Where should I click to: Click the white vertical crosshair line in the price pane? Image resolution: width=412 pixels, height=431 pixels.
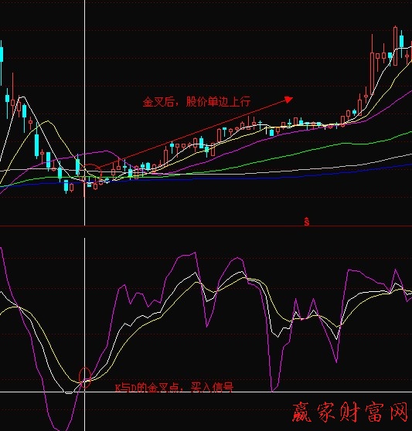[85, 113]
